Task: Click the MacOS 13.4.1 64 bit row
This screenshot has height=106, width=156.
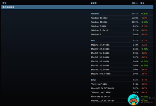Action: click(x=122, y=45)
